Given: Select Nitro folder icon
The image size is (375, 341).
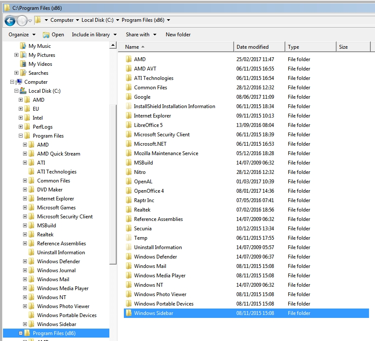Looking at the screenshot, I should point(129,172).
